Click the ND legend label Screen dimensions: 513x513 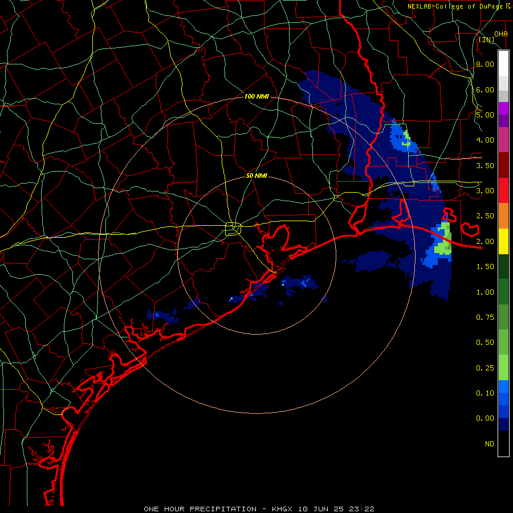[490, 444]
